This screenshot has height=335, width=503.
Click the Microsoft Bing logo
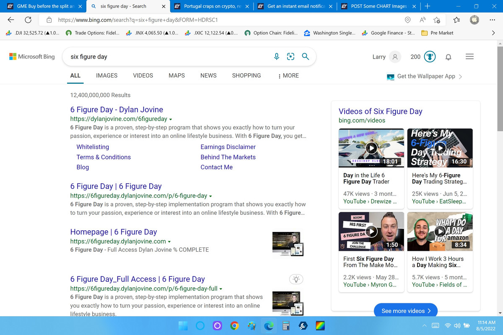(x=32, y=57)
